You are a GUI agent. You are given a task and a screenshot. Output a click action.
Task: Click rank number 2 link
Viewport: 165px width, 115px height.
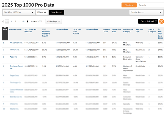pyautogui.click(x=4, y=50)
